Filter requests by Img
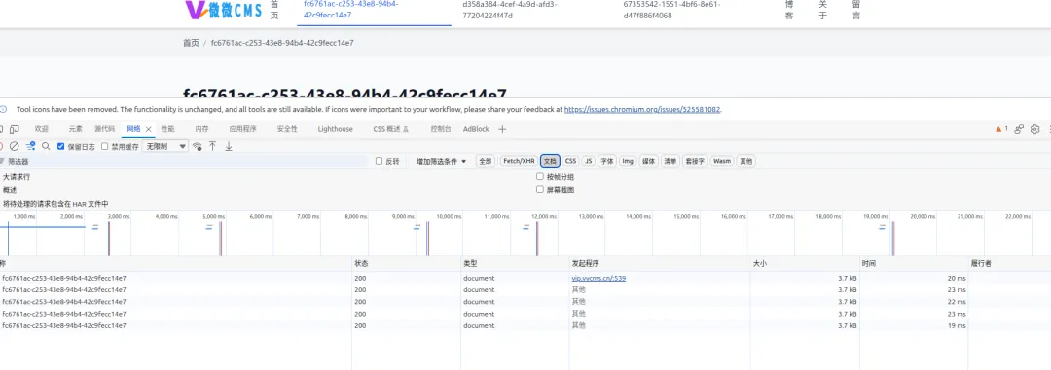The width and height of the screenshot is (1051, 370). [628, 161]
